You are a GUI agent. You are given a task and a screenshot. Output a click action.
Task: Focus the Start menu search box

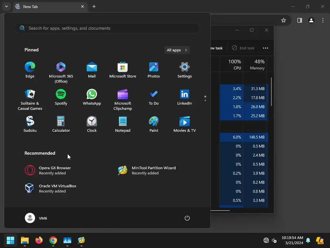107,28
